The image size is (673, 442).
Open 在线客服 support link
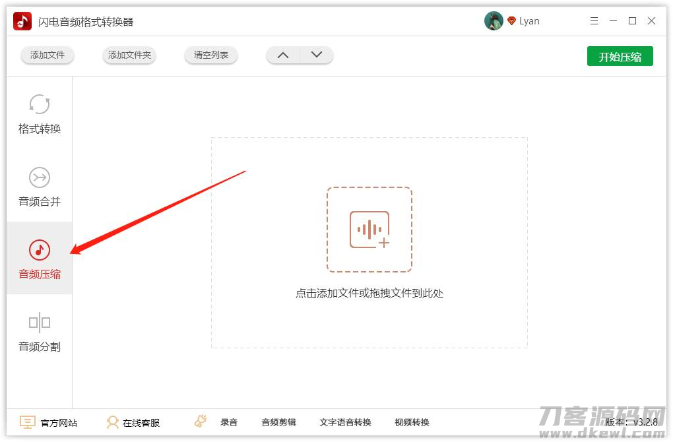pos(141,423)
